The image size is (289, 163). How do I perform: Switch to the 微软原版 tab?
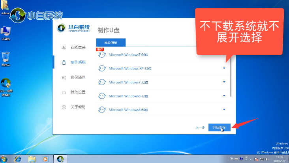[x=111, y=43]
